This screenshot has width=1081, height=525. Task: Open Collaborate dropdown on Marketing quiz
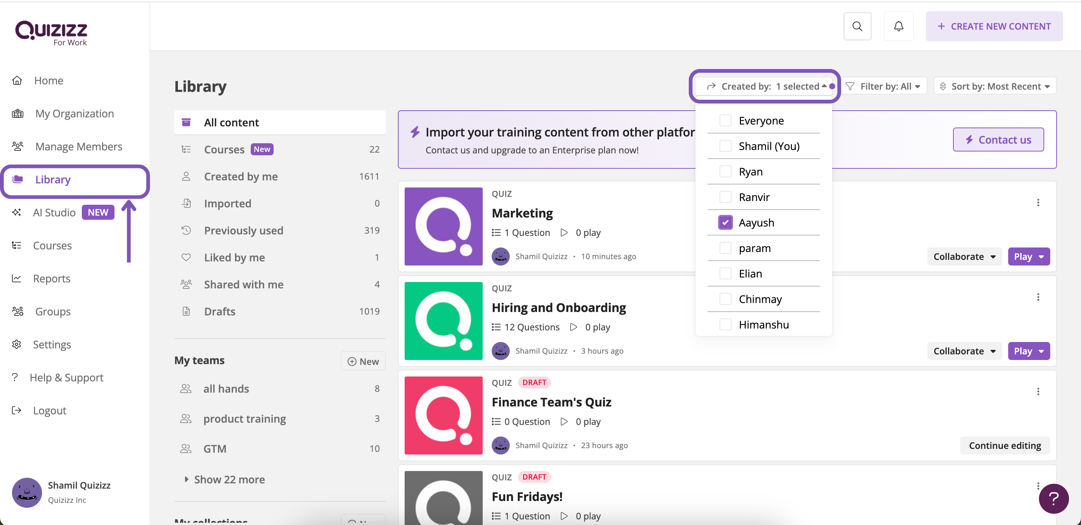(x=964, y=256)
